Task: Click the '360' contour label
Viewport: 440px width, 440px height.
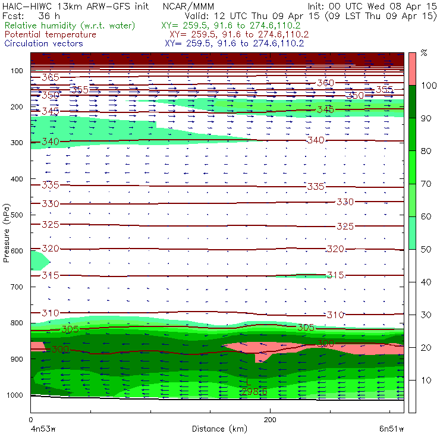Action: pyautogui.click(x=326, y=83)
